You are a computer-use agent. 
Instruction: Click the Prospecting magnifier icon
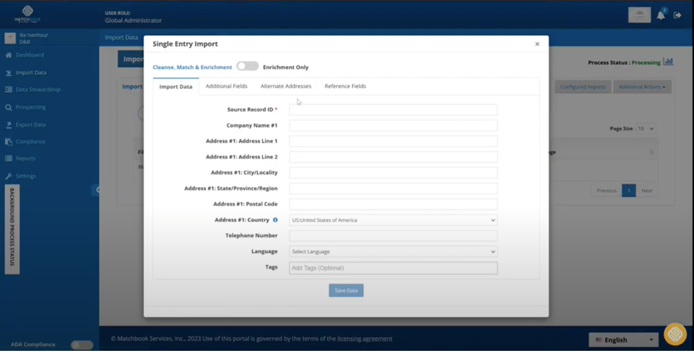(x=8, y=107)
